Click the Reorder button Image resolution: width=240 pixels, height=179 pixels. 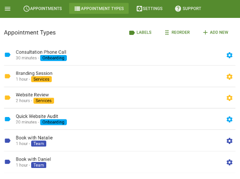coord(178,33)
